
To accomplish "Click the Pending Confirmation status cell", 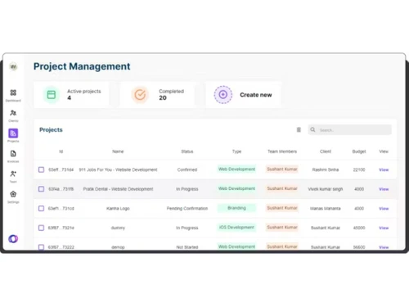I will click(187, 209).
